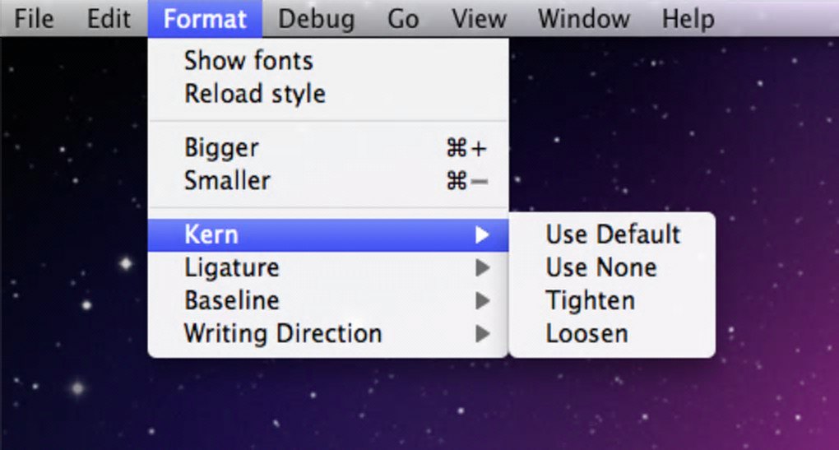Choose Show fonts from Format menu
Image resolution: width=839 pixels, height=450 pixels.
pyautogui.click(x=248, y=60)
